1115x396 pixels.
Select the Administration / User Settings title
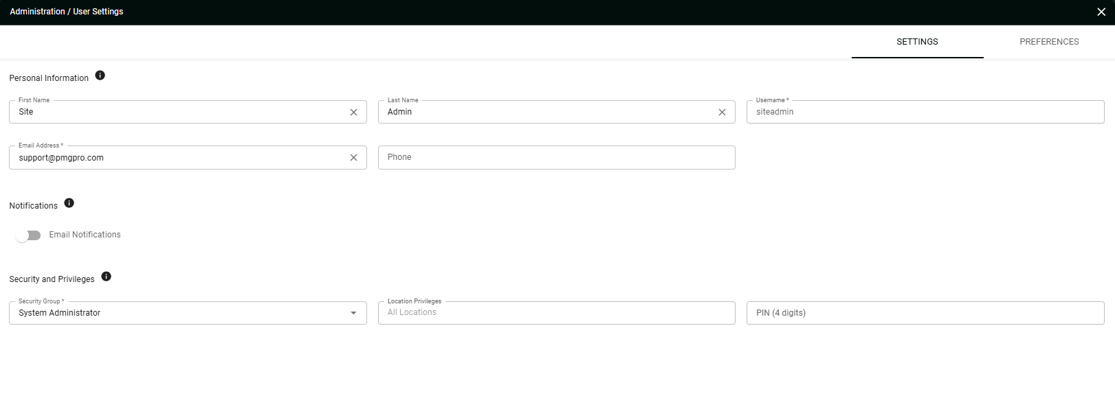[x=67, y=12]
